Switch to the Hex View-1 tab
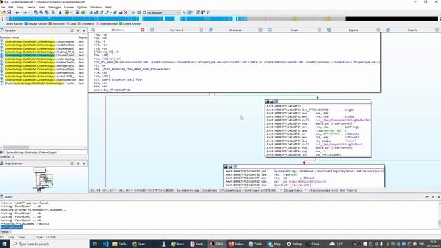 176,30
